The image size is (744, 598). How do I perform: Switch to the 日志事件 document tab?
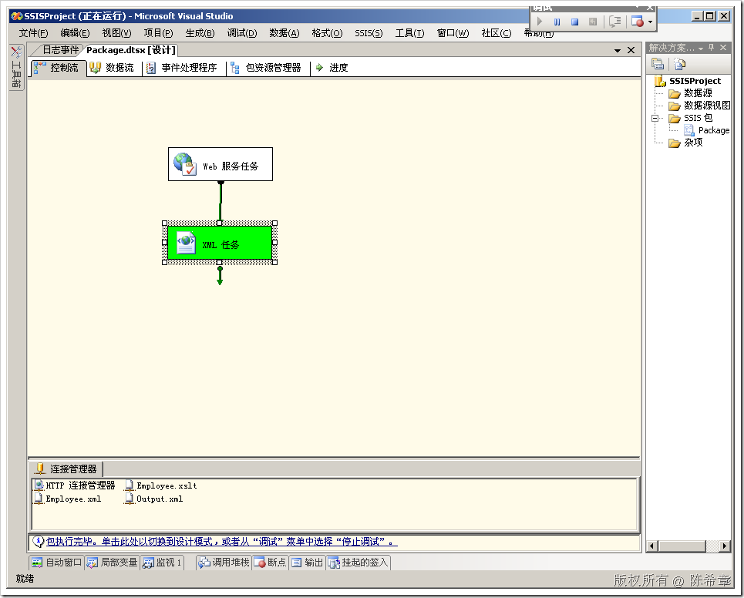point(60,50)
